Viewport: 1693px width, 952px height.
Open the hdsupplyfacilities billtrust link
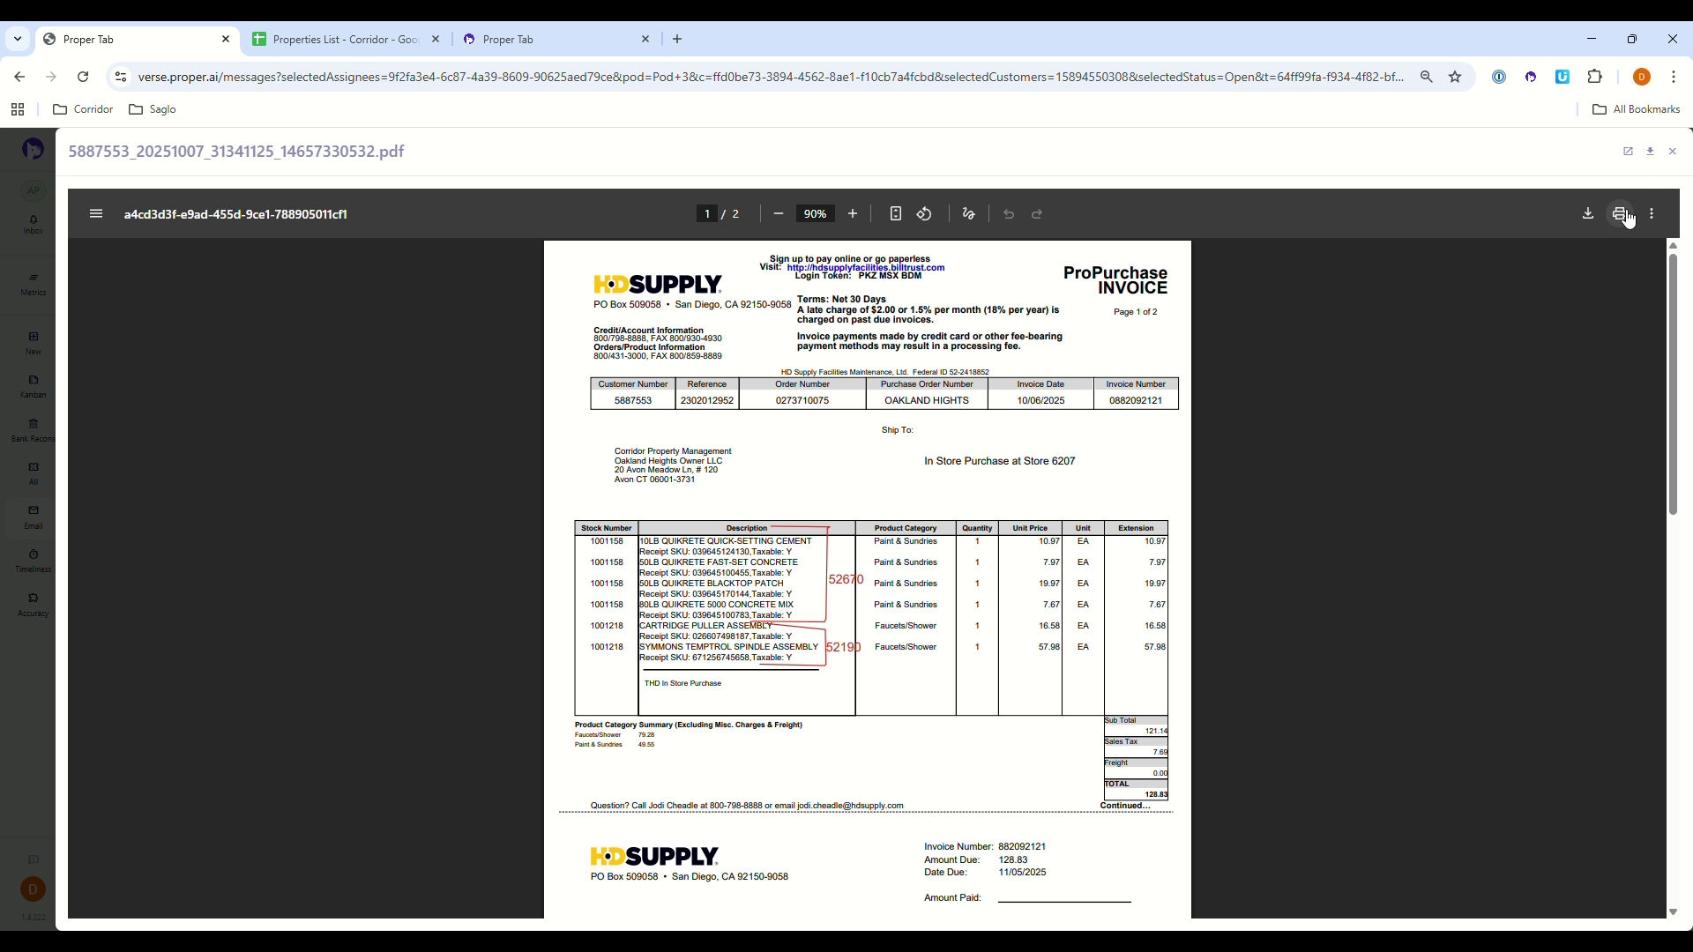coord(865,268)
